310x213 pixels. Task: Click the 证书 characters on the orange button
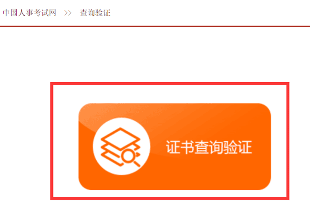pyautogui.click(x=180, y=147)
